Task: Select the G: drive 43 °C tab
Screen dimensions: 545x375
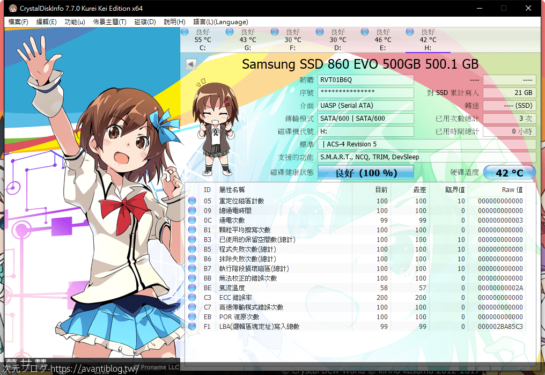Action: 247,40
